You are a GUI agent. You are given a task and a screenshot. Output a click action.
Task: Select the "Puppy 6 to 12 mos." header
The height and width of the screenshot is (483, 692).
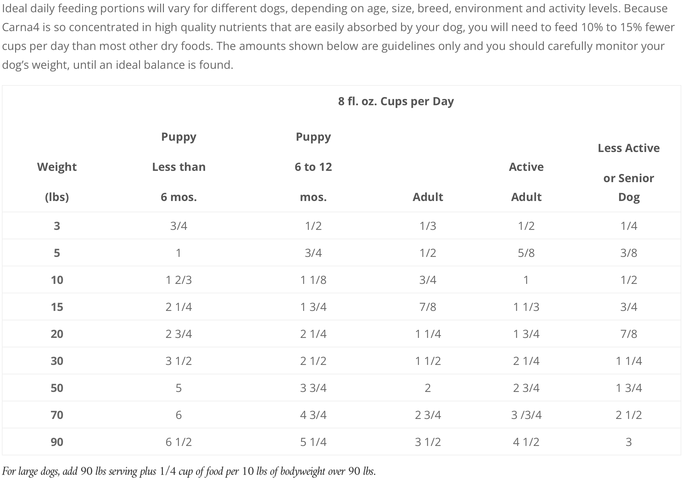point(313,167)
